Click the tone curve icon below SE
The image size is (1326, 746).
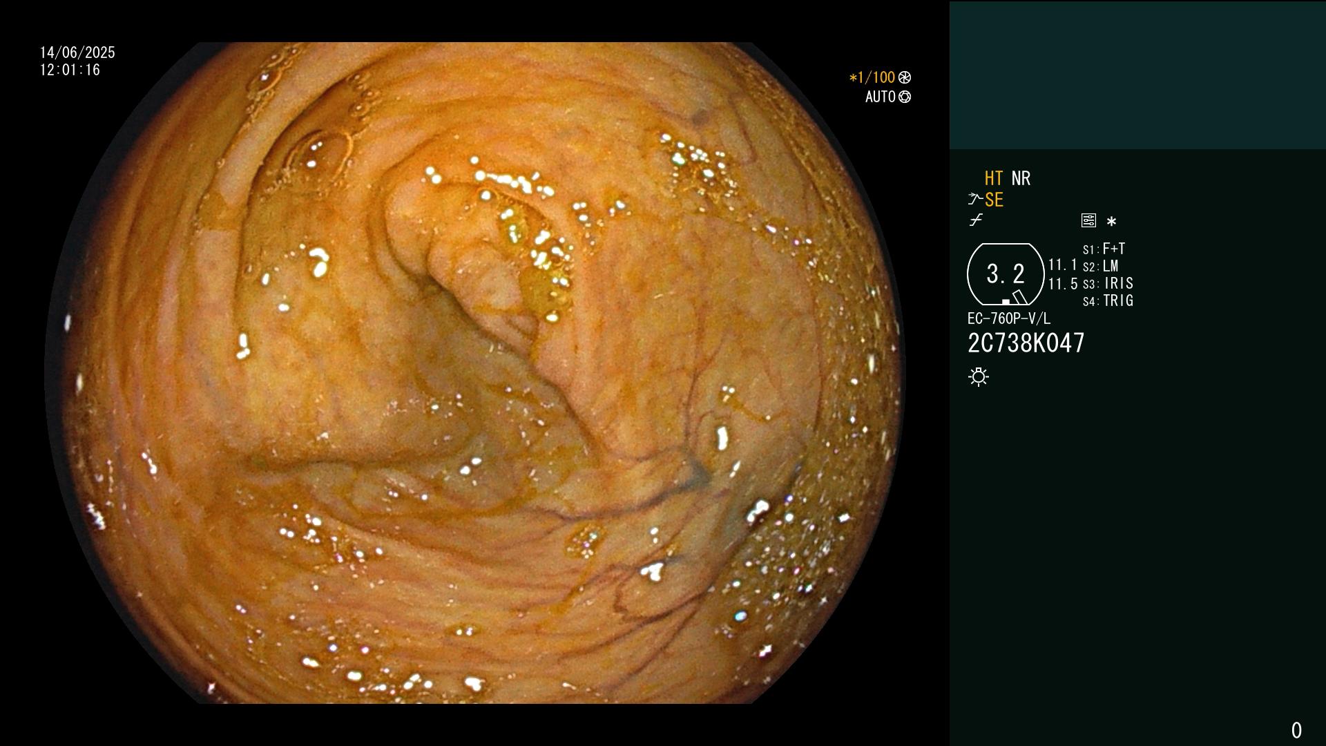[x=976, y=220]
